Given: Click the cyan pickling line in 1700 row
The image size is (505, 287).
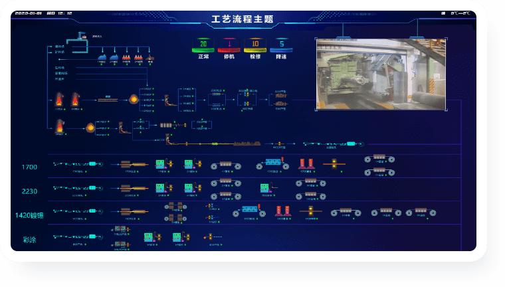Looking at the screenshot, I should tap(78, 164).
